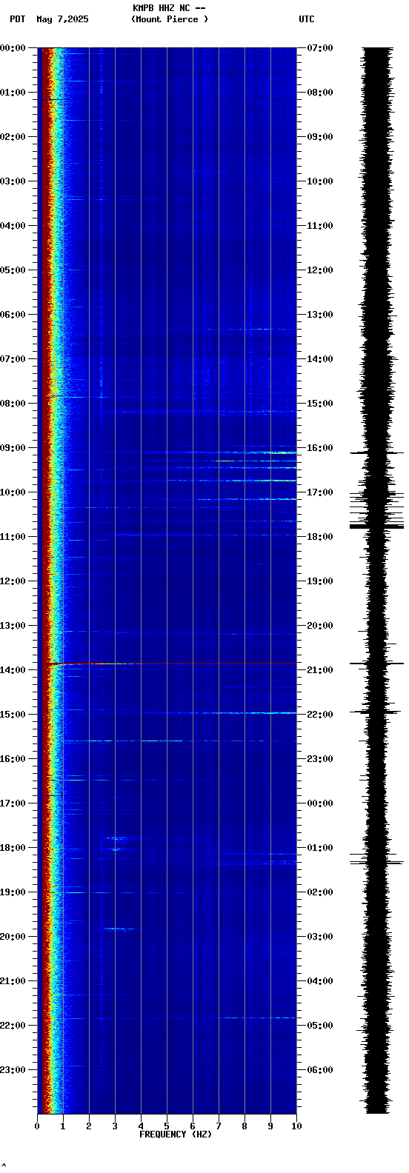Viewport: 409px width, 1173px height.
Task: Click the 16:00 UTC time label
Action: (320, 448)
